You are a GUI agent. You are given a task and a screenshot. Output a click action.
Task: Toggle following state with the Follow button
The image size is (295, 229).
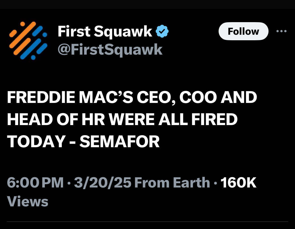[243, 31]
